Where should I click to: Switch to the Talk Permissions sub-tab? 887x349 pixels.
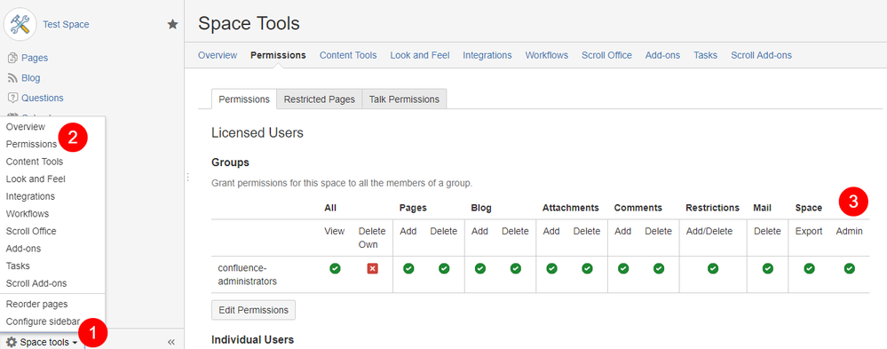tap(405, 99)
